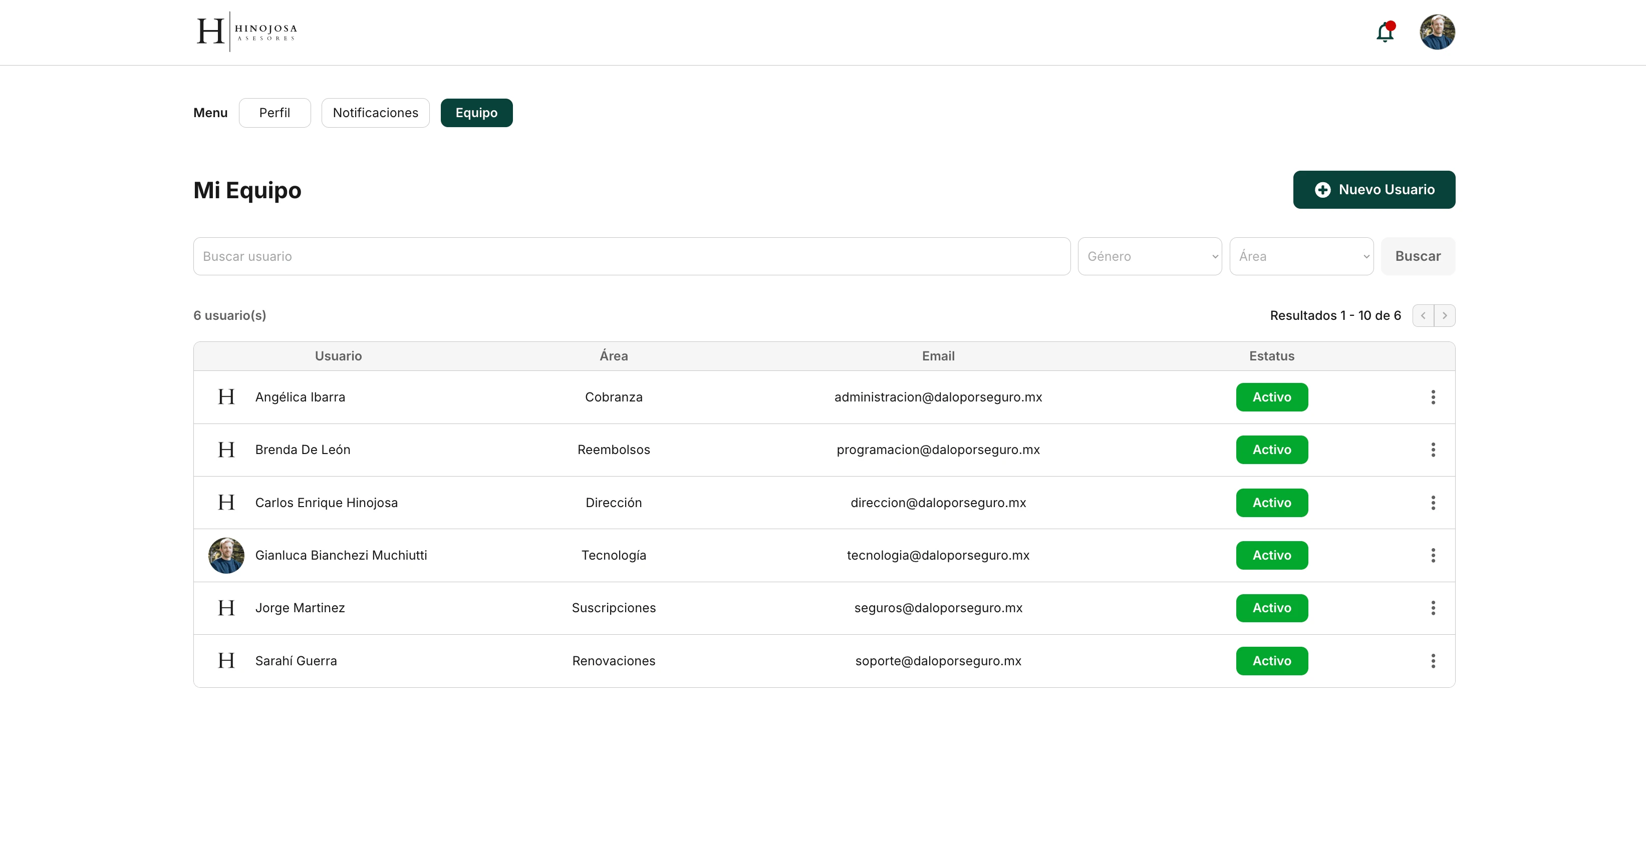Viewport: 1646px width, 862px height.
Task: Click Jorge Martinez's H avatar icon
Action: point(226,608)
